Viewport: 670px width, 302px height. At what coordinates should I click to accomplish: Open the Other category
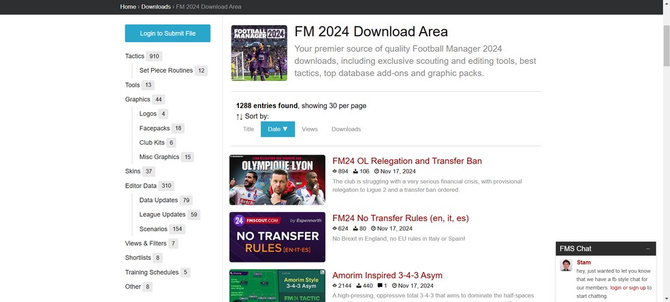(x=133, y=286)
